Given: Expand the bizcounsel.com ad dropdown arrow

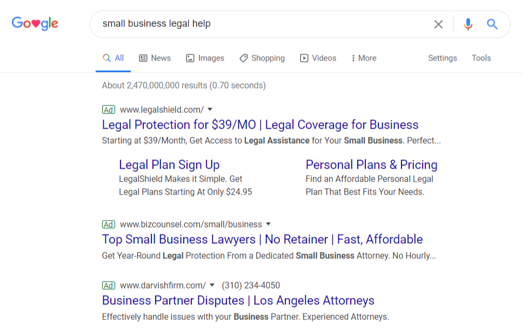Looking at the screenshot, I should [x=268, y=224].
